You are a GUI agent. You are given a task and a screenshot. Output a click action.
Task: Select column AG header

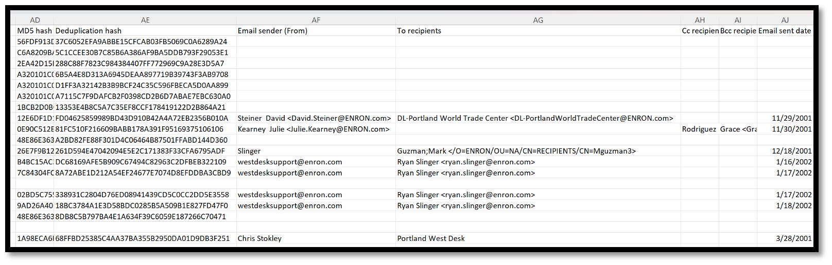point(538,20)
